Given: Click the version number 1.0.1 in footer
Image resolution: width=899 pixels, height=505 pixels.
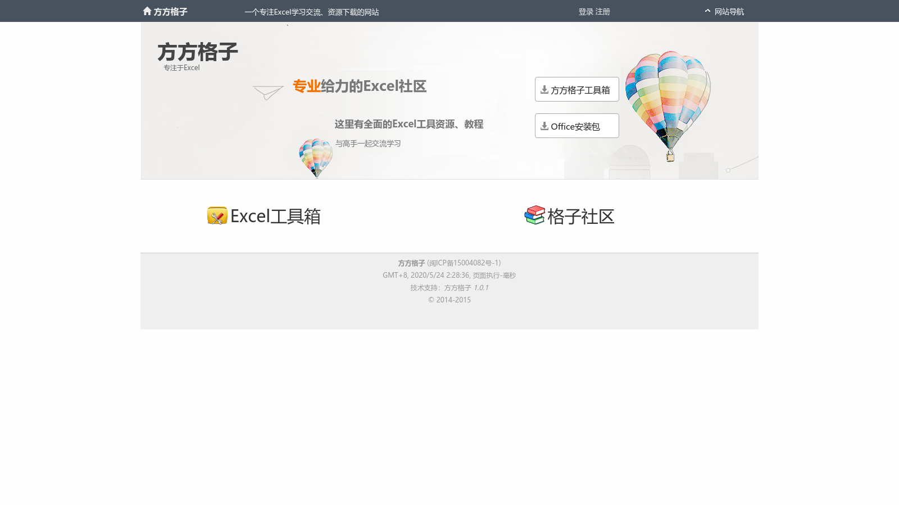Looking at the screenshot, I should click(x=481, y=288).
